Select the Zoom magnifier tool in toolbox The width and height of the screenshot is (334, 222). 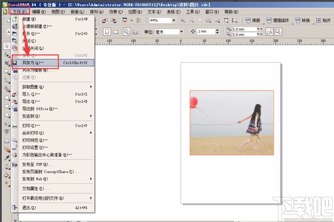[7, 72]
